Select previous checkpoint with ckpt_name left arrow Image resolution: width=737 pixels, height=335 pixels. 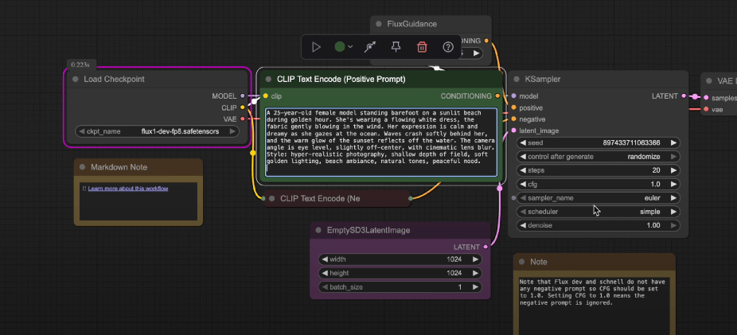[x=82, y=131]
